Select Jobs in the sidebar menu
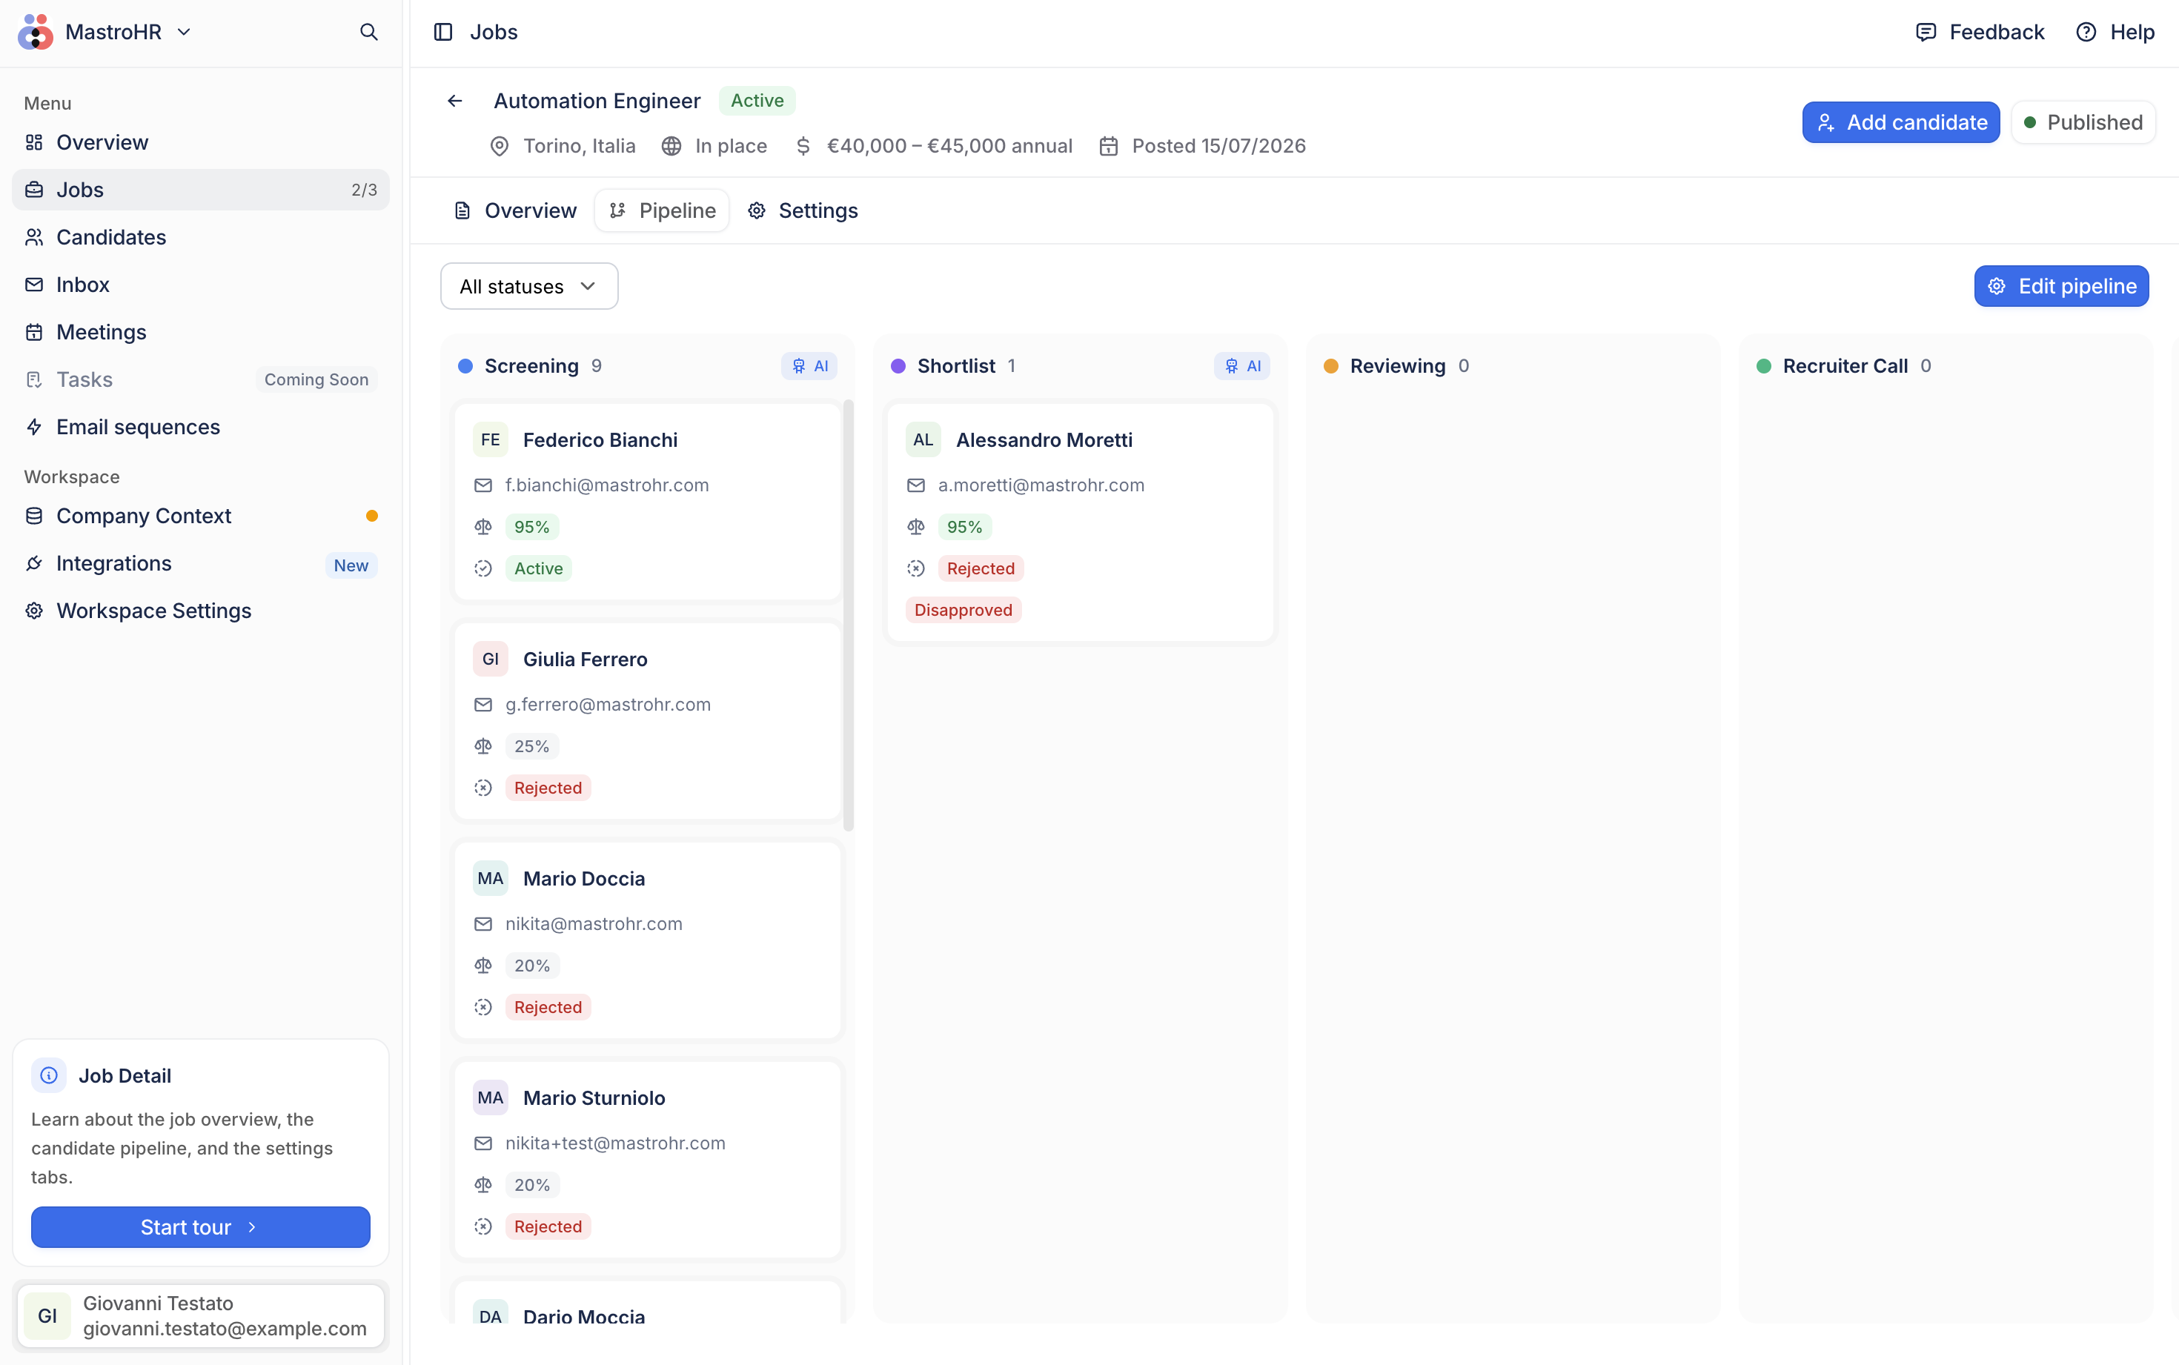 coord(200,190)
